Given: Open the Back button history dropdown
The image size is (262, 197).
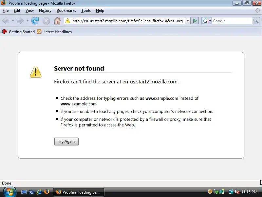Looking at the screenshot, I should 13,21.
